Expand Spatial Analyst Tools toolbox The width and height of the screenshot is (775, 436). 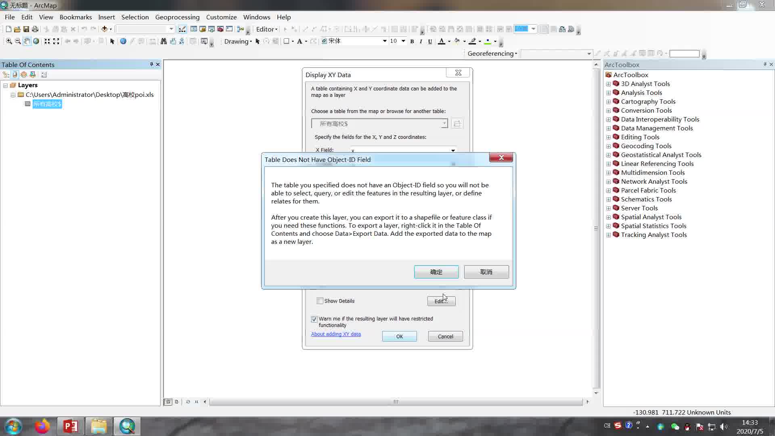coord(608,217)
